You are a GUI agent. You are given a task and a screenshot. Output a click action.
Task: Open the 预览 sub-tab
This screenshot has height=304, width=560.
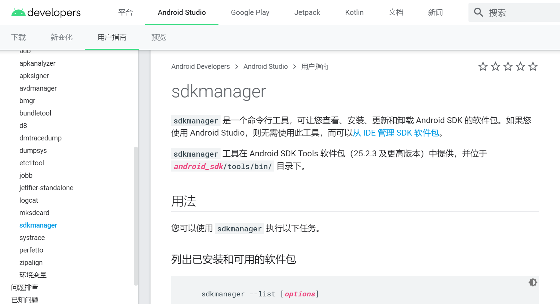click(x=159, y=37)
